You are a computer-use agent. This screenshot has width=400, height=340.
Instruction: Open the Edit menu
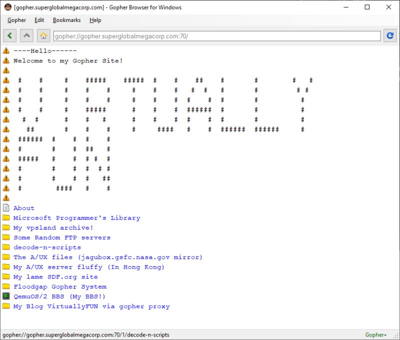(39, 20)
